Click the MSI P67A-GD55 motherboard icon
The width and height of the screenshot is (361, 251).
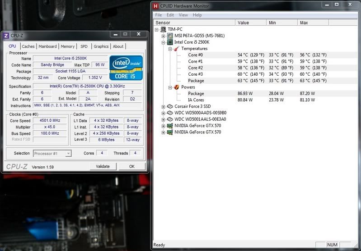(x=170, y=36)
